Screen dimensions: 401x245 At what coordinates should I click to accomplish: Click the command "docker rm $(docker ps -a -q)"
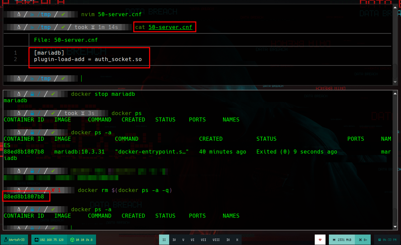pos(125,190)
